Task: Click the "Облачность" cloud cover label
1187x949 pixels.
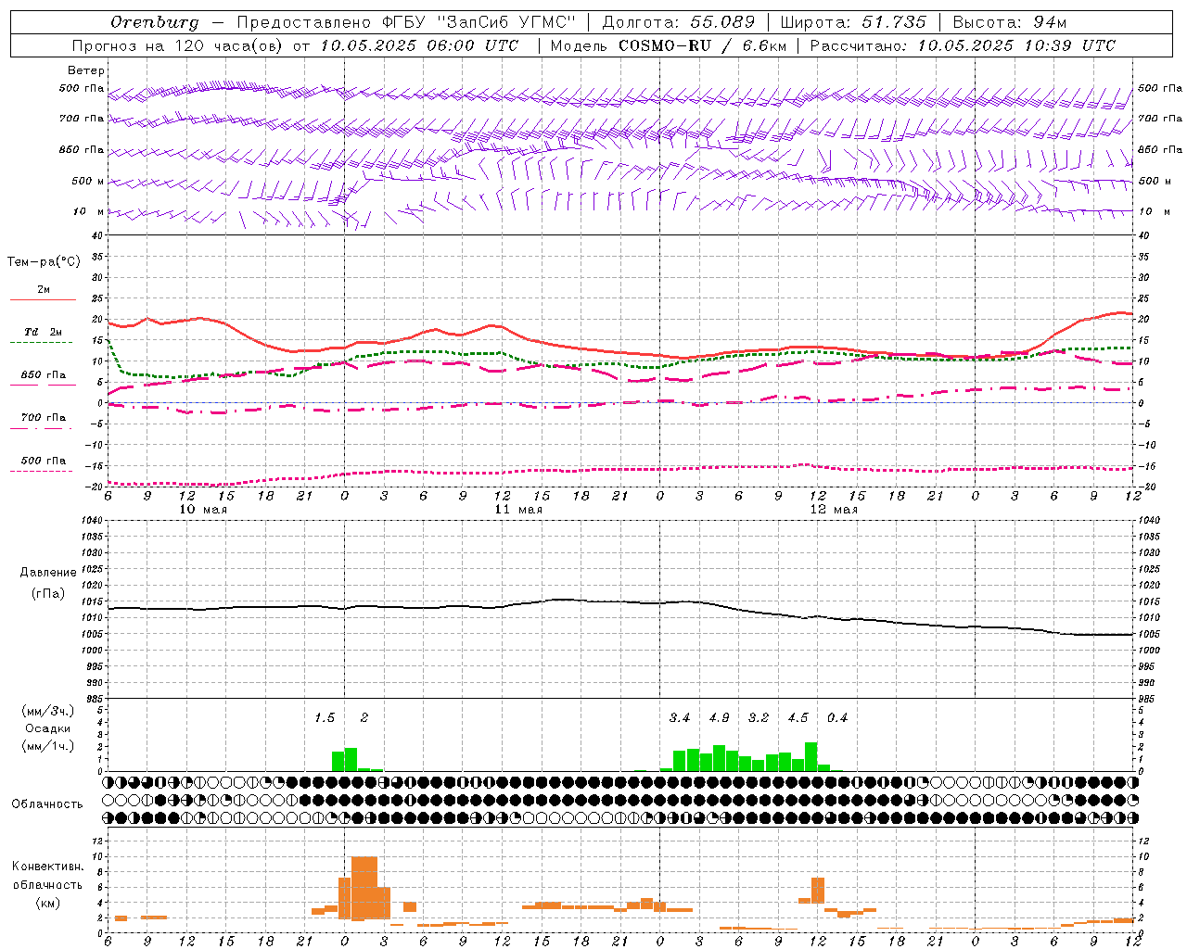Action: coord(47,804)
